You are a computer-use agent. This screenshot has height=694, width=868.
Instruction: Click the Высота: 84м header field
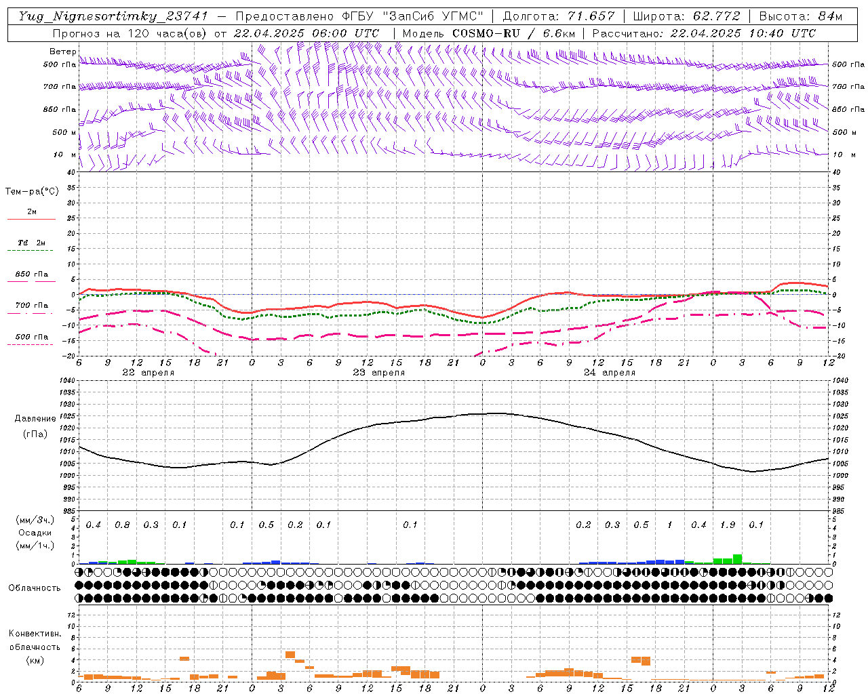(801, 16)
